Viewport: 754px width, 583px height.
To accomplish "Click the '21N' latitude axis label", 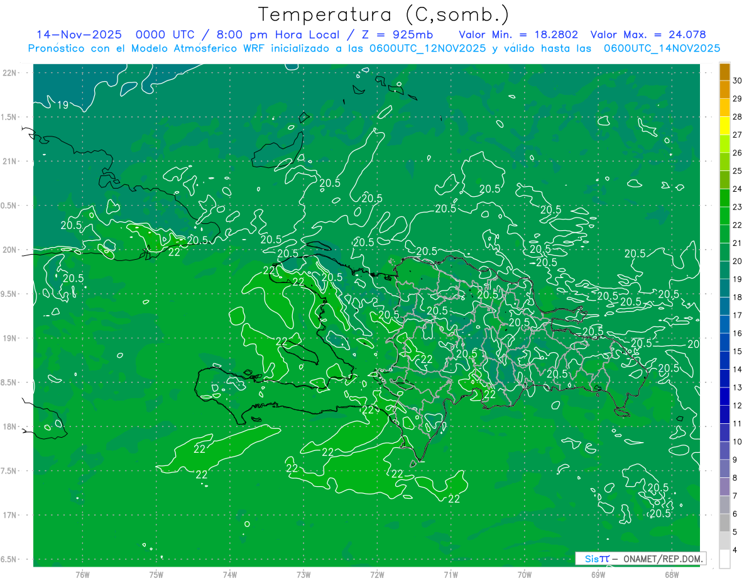I will tap(9, 162).
